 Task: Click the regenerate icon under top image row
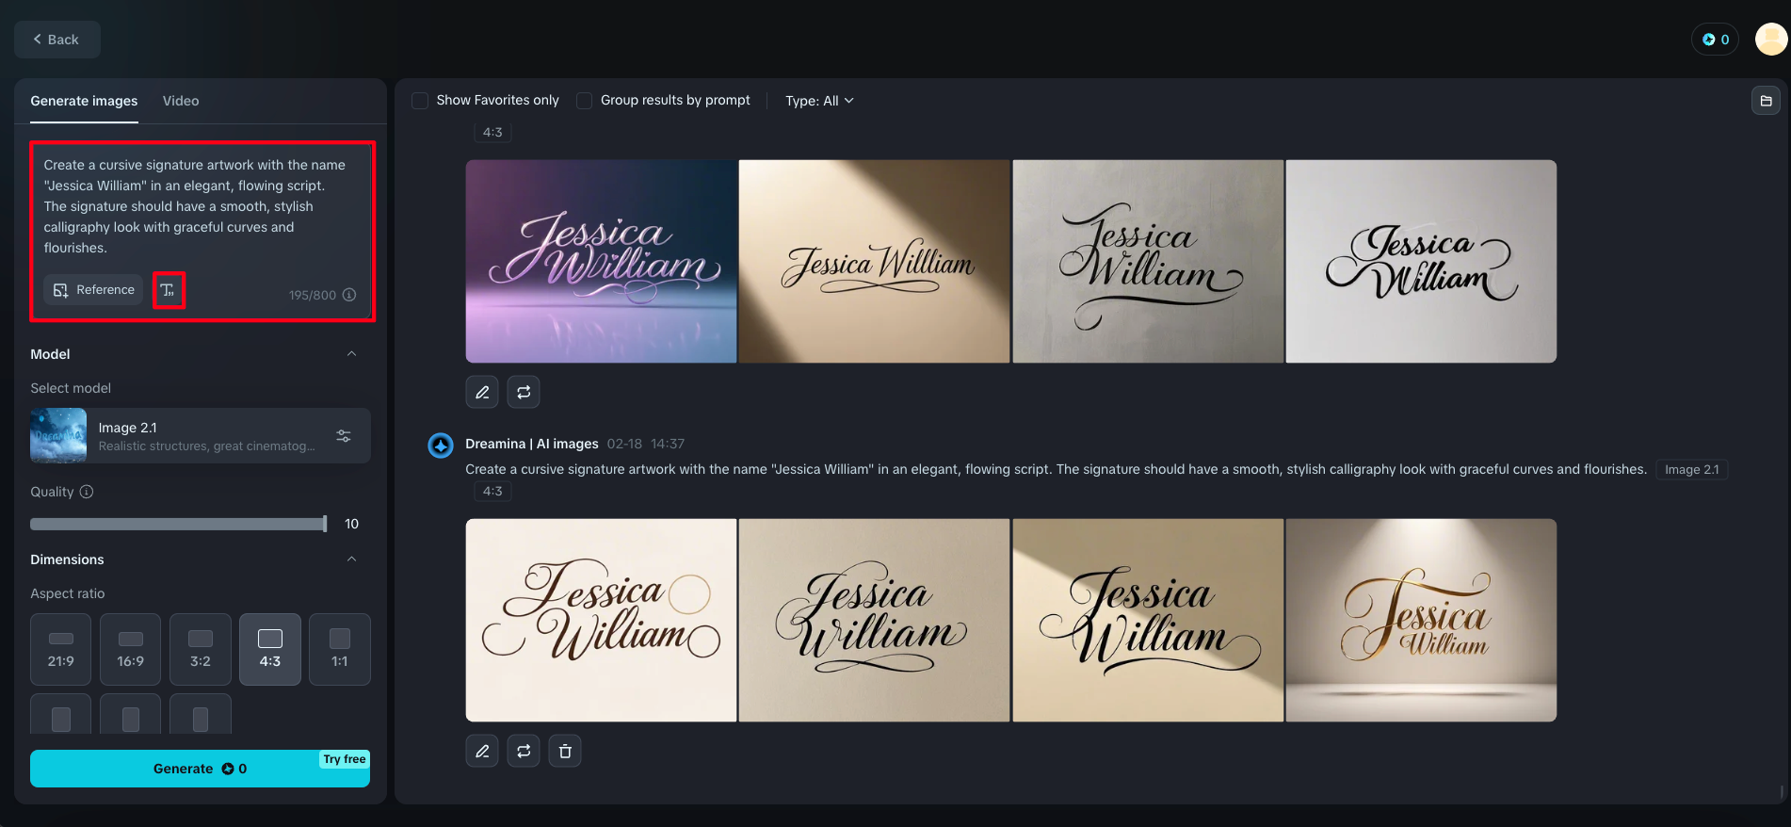click(x=524, y=393)
